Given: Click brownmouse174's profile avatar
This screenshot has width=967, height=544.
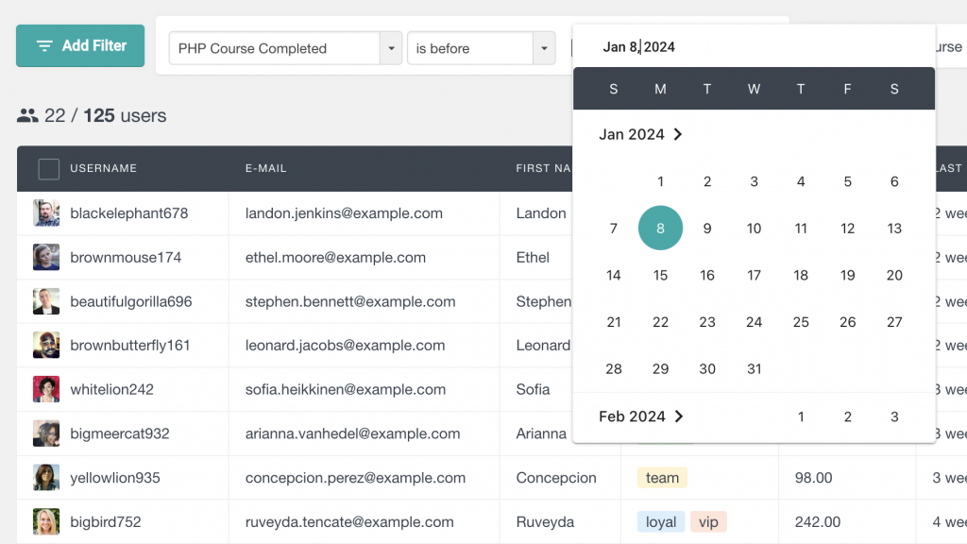Looking at the screenshot, I should [x=46, y=258].
